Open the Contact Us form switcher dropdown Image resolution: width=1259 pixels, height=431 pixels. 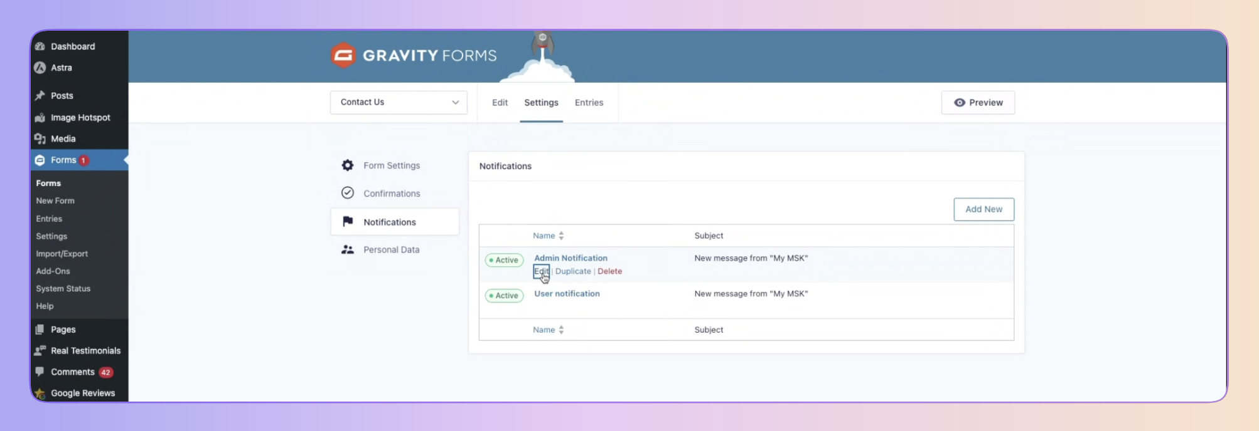pos(399,103)
